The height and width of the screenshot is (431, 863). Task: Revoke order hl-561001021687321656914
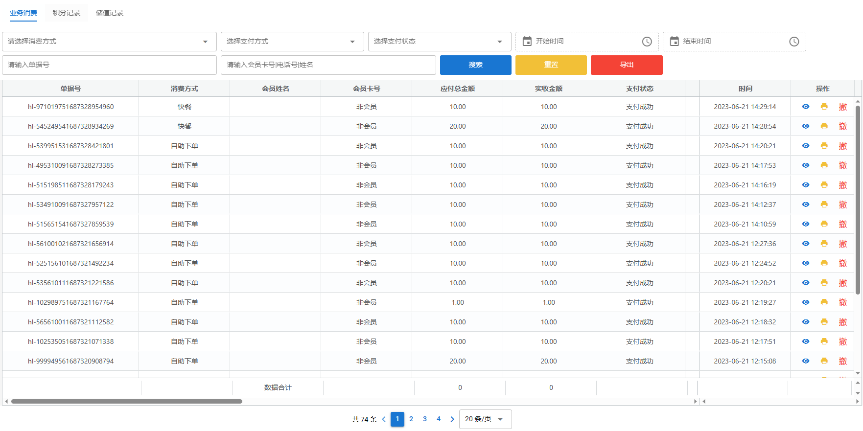(842, 244)
